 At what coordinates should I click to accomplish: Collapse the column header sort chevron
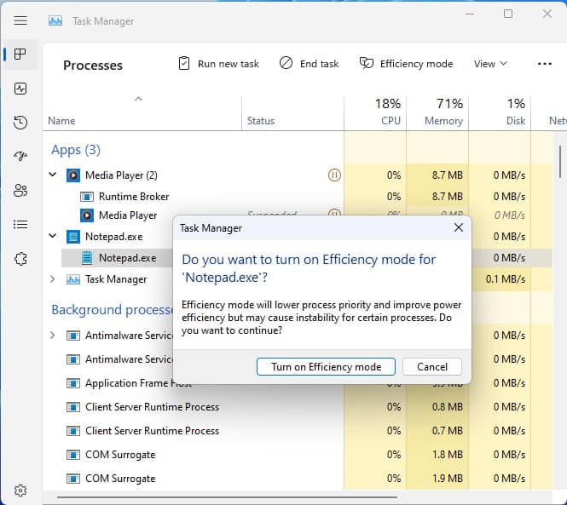tap(138, 99)
